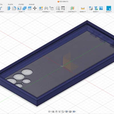Click the Insert image icon

pyautogui.click(x=101, y=8)
